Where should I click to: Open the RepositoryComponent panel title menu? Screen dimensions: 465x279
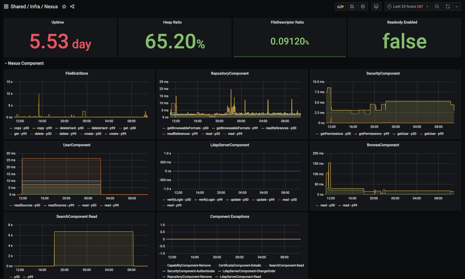tap(230, 73)
